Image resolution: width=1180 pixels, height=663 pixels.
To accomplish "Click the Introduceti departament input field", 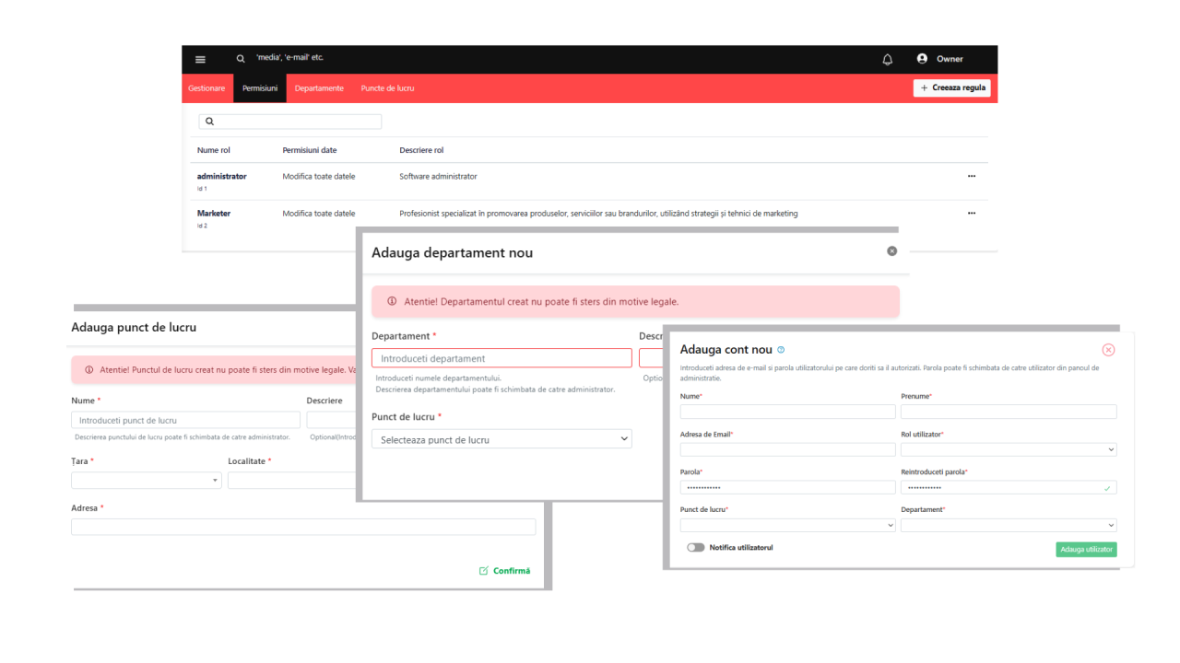I will tap(501, 358).
